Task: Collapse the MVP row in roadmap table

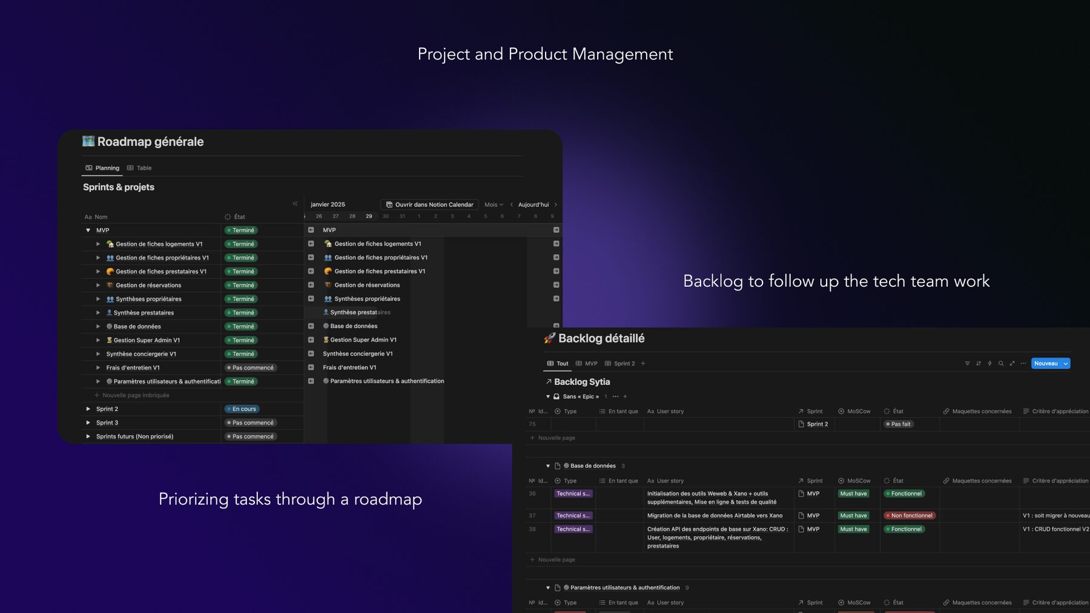Action: coord(88,231)
